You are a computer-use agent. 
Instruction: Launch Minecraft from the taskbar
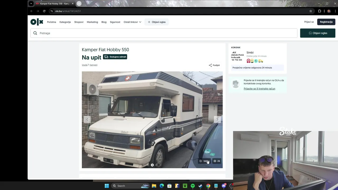click(185, 186)
